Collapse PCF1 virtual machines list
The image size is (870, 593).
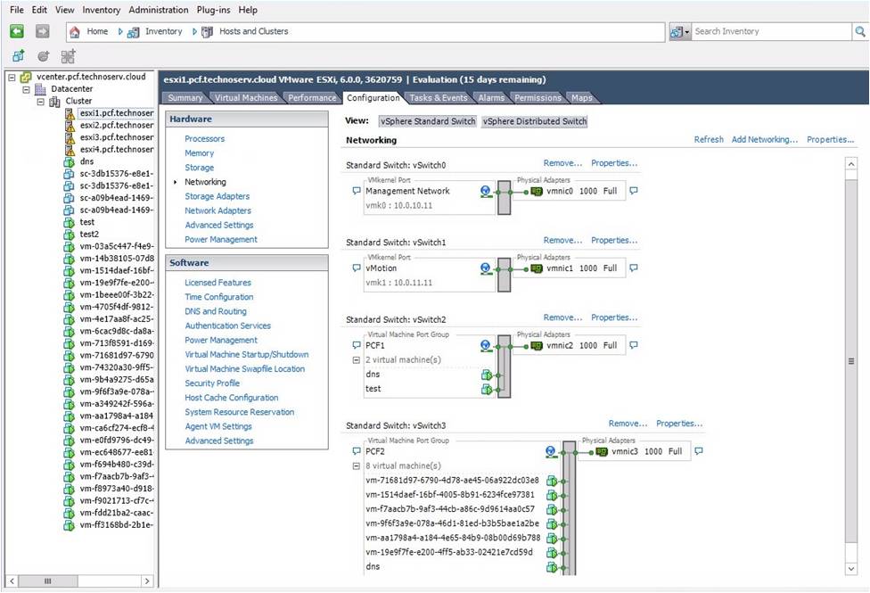point(357,359)
